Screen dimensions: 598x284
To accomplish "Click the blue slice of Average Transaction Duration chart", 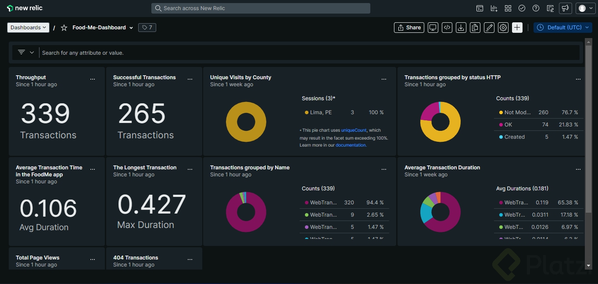I will [426, 213].
